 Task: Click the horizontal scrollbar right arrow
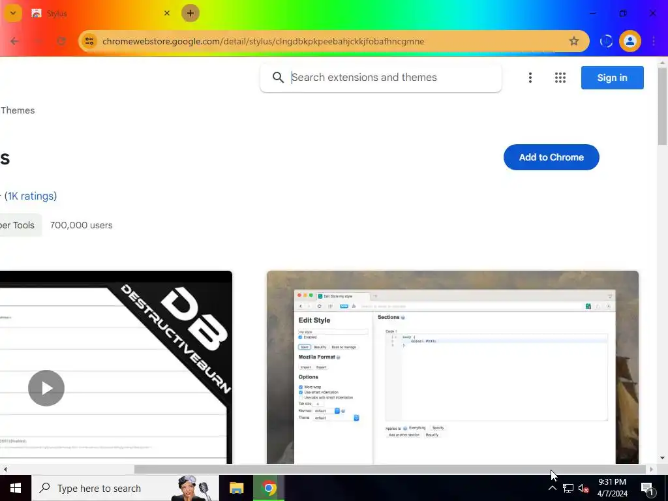coord(652,470)
